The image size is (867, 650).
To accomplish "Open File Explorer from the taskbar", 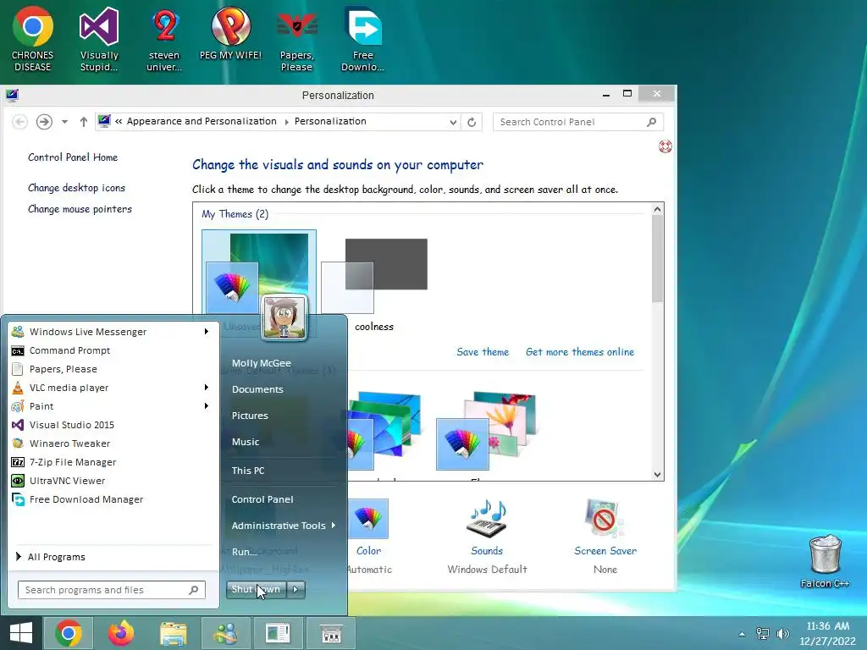I will 173,633.
